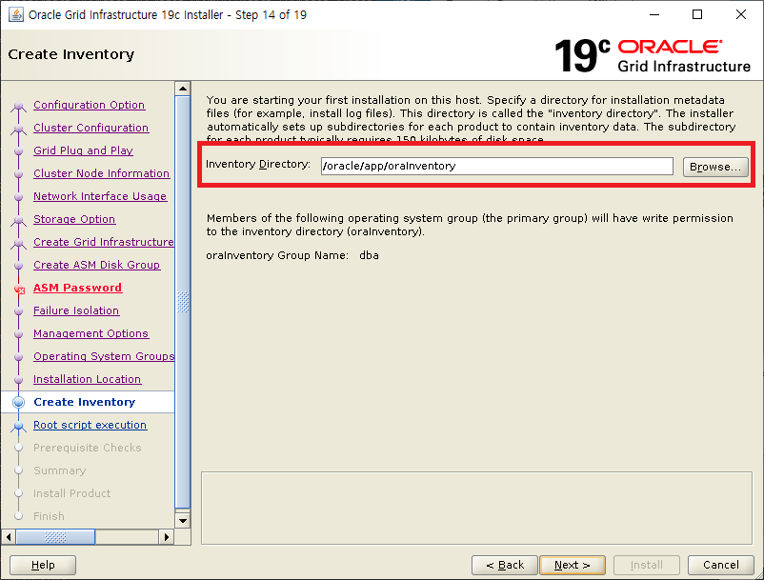764x580 pixels.
Task: Click the Create Inventory current step bullet icon
Action: tap(18, 402)
